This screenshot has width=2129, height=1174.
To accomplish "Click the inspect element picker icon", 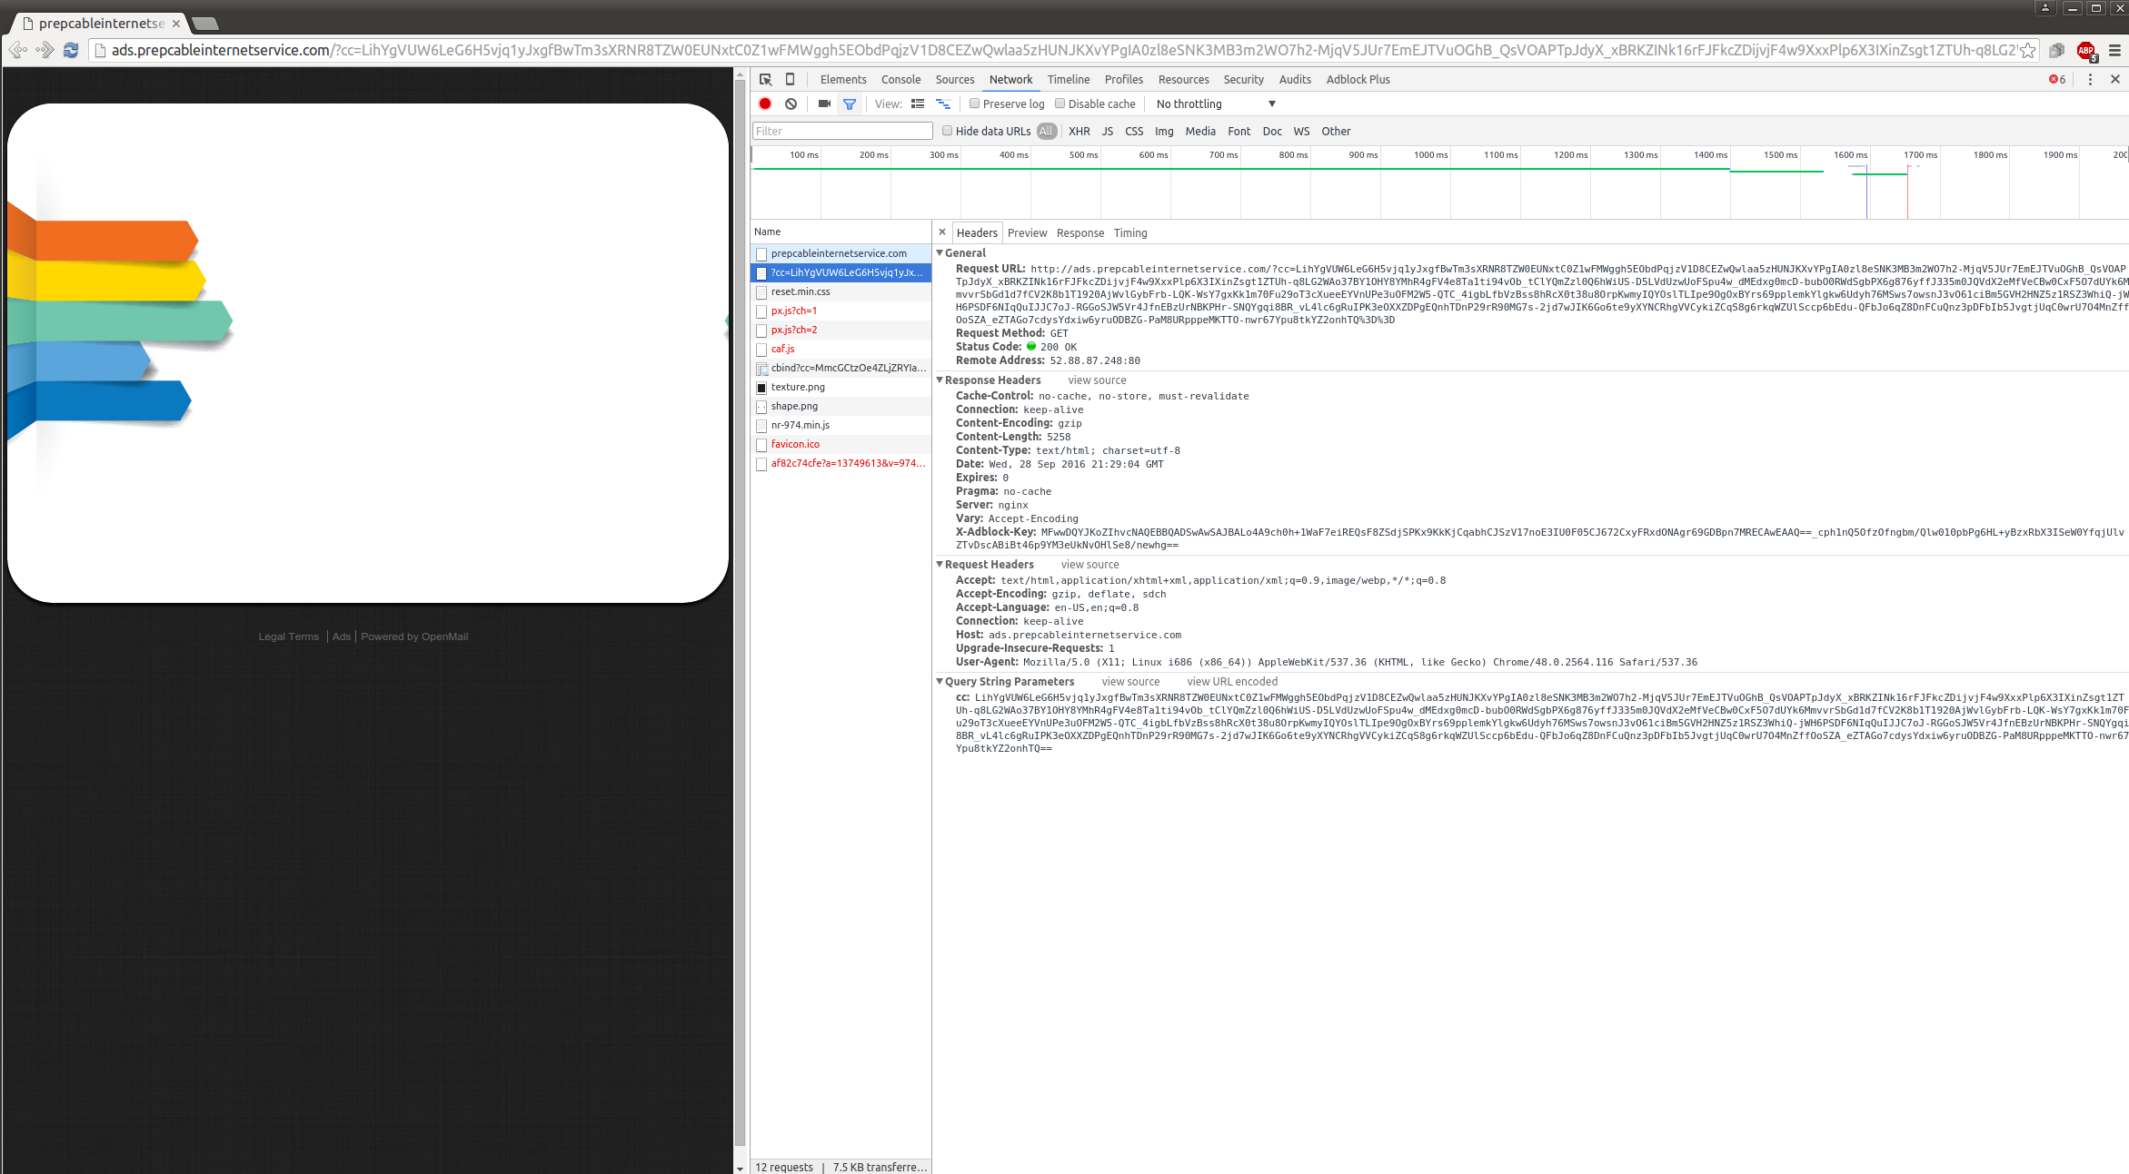I will 765,80.
